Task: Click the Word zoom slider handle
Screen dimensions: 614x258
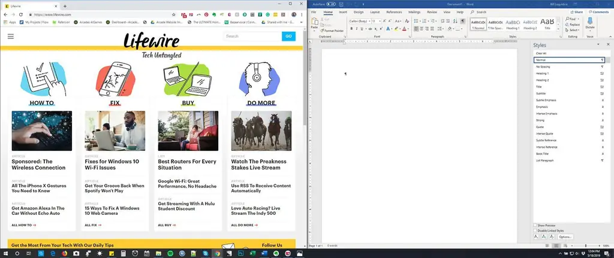Action: (x=586, y=246)
